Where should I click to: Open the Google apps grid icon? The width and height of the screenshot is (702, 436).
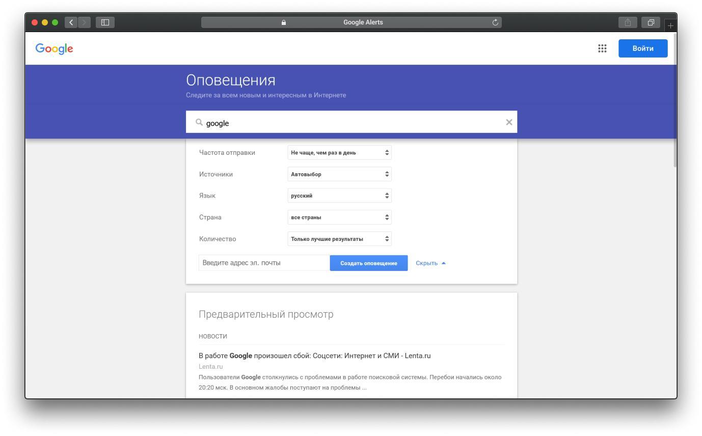tap(602, 48)
